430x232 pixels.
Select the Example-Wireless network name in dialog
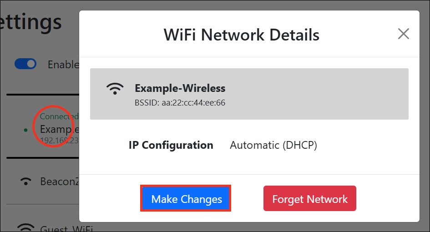pyautogui.click(x=180, y=88)
